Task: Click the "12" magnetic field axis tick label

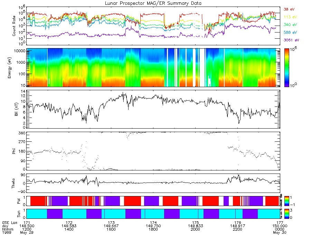Action: [x=23, y=96]
